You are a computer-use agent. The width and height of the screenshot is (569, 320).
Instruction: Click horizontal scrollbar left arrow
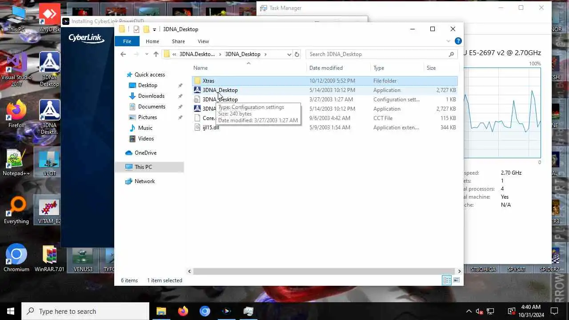point(189,271)
